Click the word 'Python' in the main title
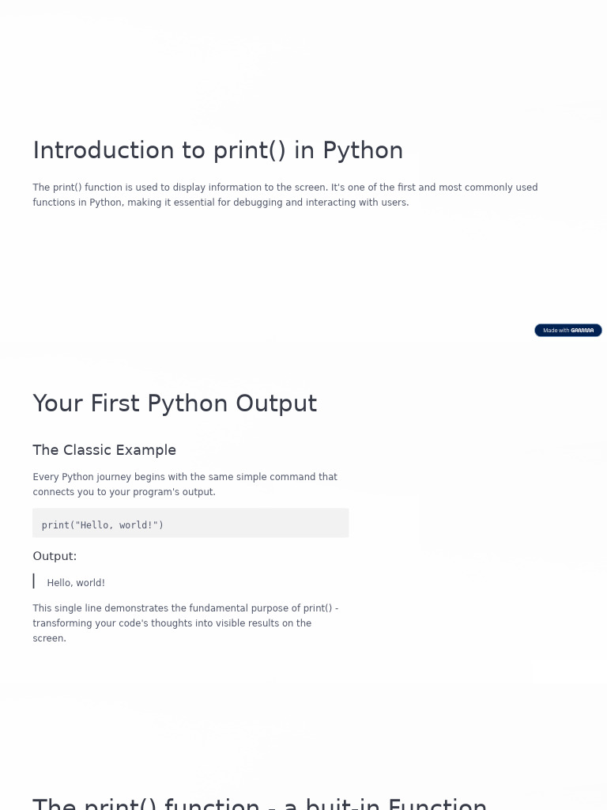The height and width of the screenshot is (810, 607). tap(363, 150)
